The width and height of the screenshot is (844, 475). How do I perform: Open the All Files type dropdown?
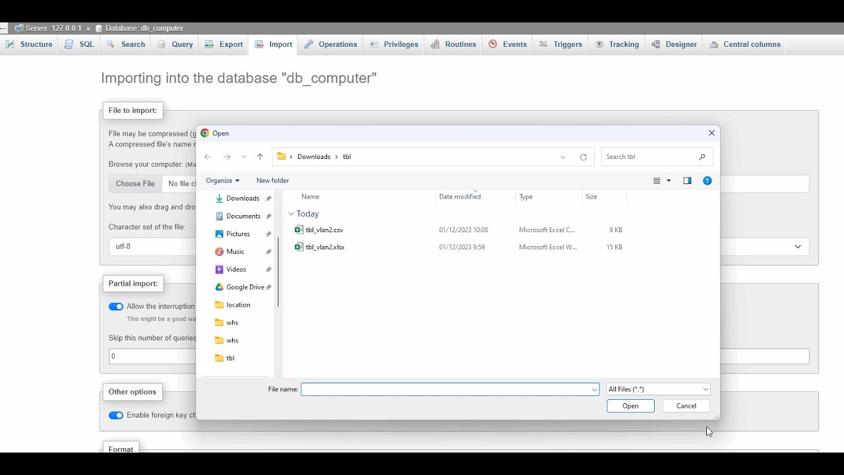coord(657,389)
